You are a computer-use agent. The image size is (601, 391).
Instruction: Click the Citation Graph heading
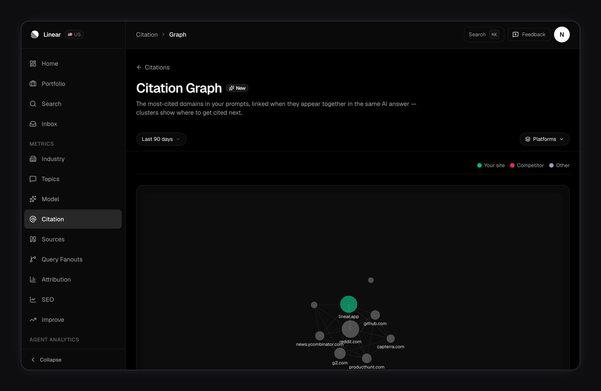[x=179, y=88]
